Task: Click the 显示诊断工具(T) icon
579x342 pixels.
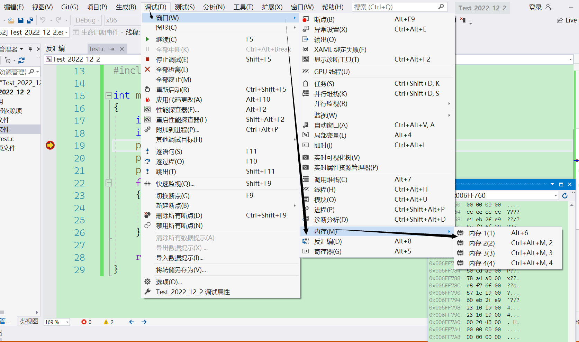Action: point(306,59)
